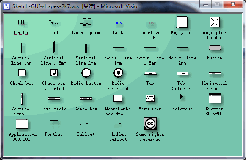Viewport: 246px width, 160px height.
Task: Choose the Horiz. line 2mm shape
Action: (x=182, y=48)
